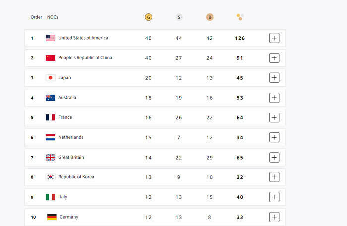Click the NOCs column header
347x226 pixels.
[x=53, y=17]
